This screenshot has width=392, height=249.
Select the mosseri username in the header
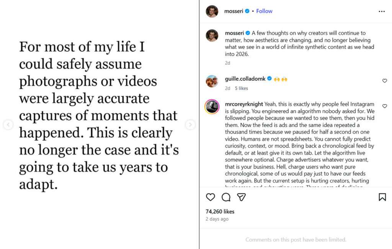pos(234,11)
